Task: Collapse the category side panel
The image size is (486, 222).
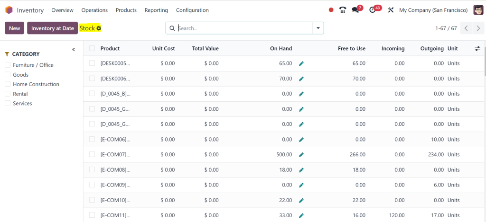Action: click(x=74, y=50)
